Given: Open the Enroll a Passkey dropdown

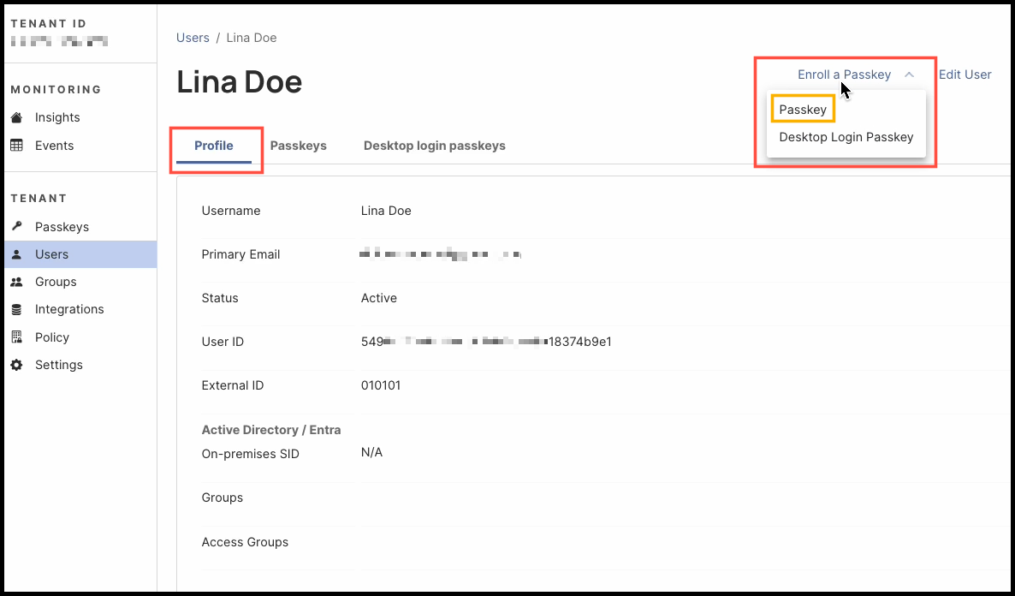Looking at the screenshot, I should pyautogui.click(x=844, y=74).
